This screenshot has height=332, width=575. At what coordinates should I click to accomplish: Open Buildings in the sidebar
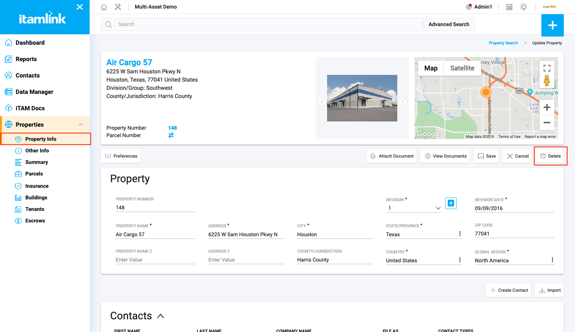(x=36, y=197)
